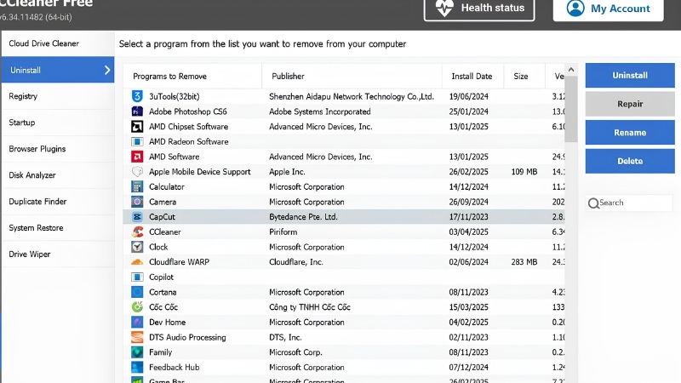This screenshot has height=383, width=681.
Task: Select the CapCut row name
Action: coord(162,217)
